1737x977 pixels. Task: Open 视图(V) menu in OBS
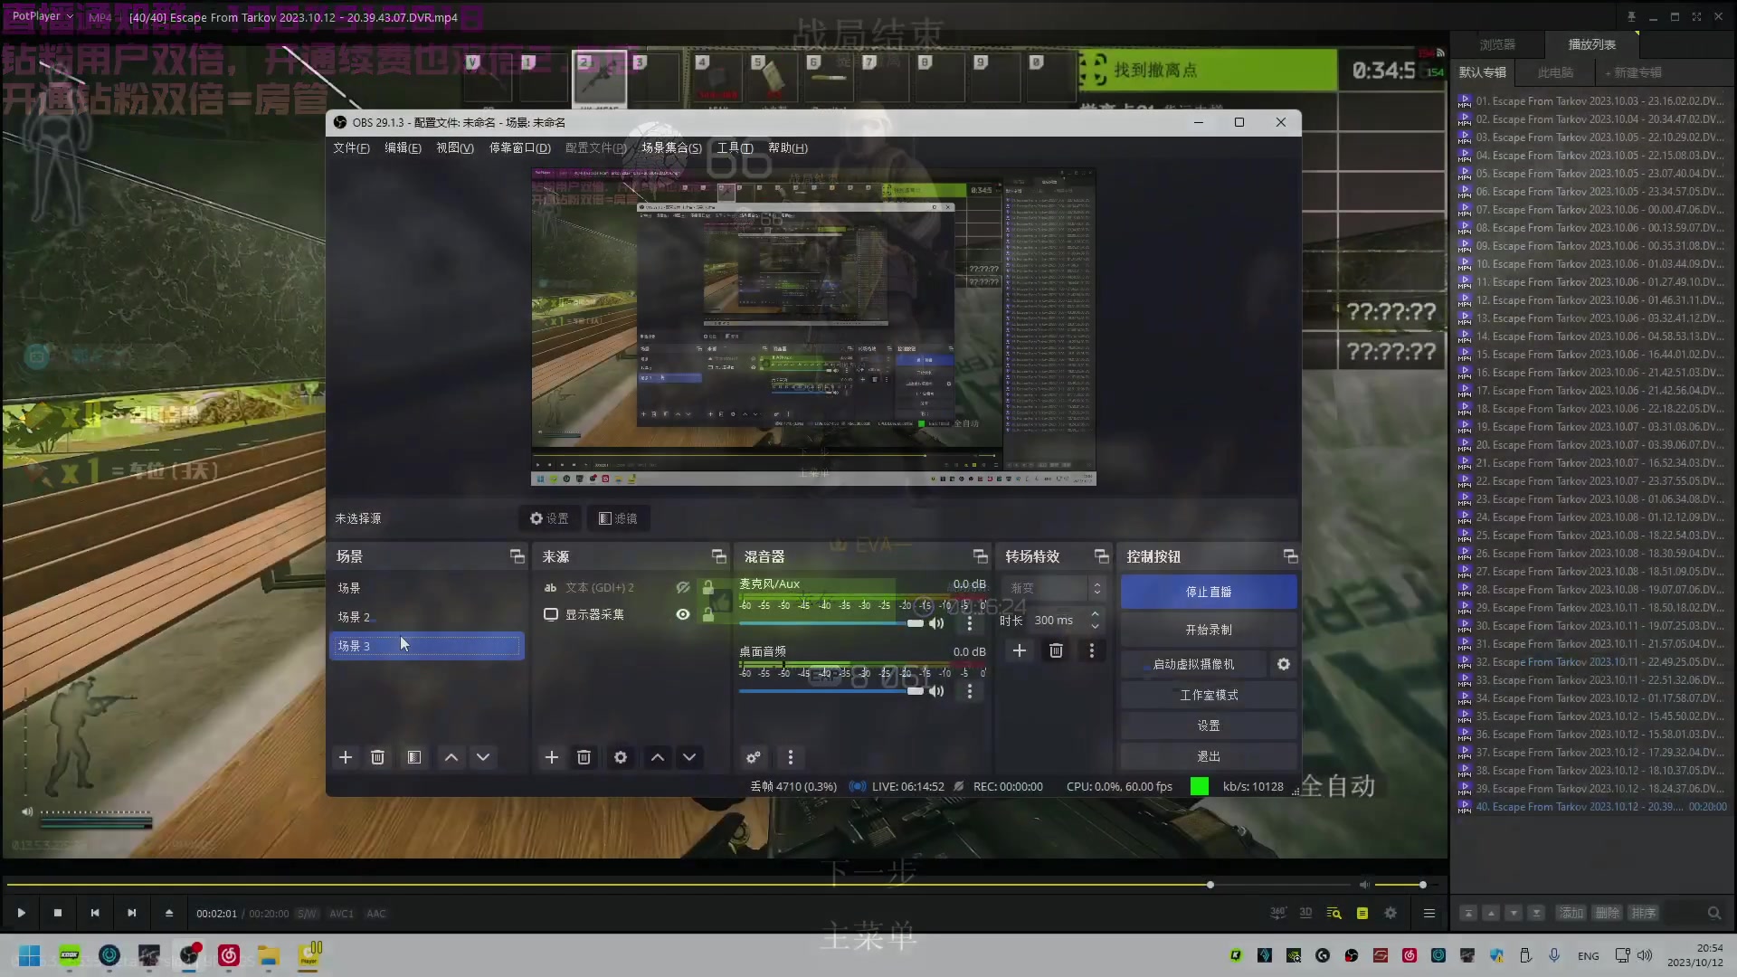(455, 147)
